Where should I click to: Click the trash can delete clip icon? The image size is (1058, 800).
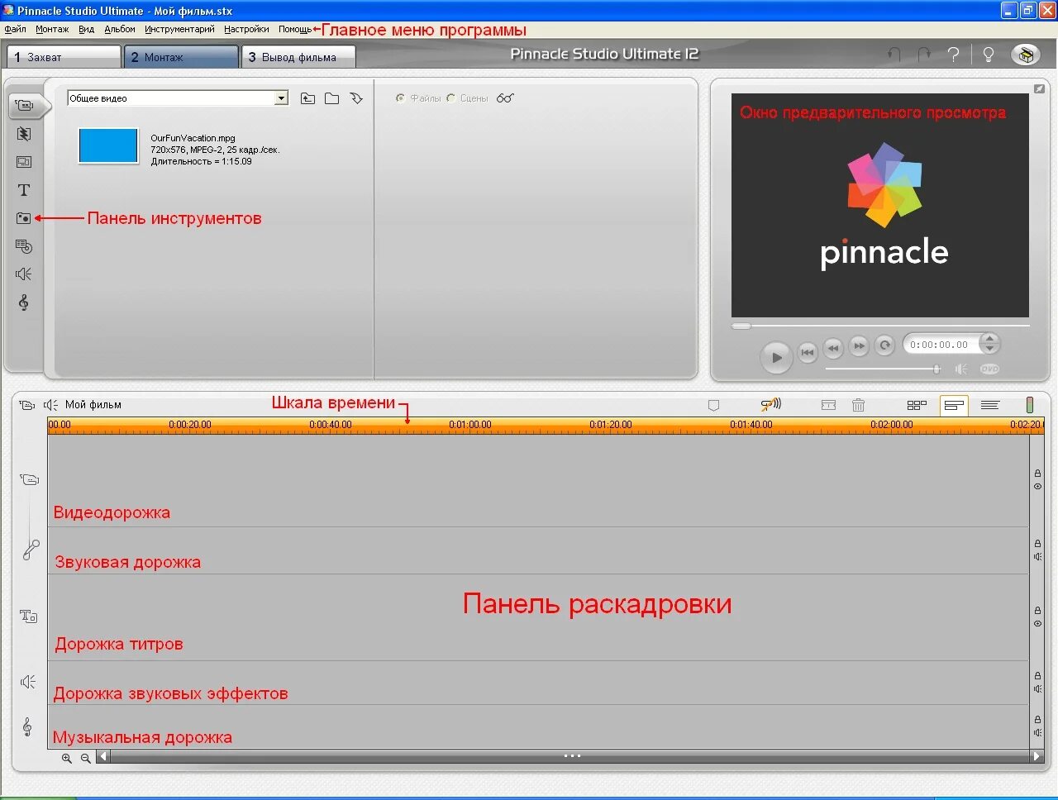tap(859, 405)
